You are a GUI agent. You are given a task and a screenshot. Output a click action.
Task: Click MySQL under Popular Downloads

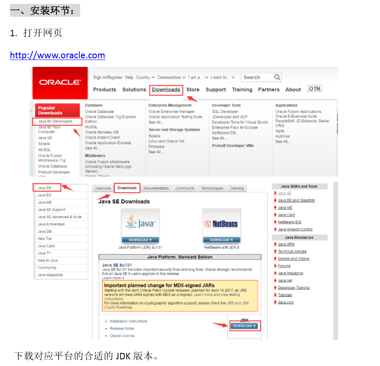45,150
